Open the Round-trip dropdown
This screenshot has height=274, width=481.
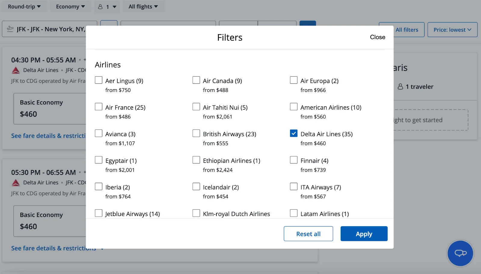click(24, 6)
